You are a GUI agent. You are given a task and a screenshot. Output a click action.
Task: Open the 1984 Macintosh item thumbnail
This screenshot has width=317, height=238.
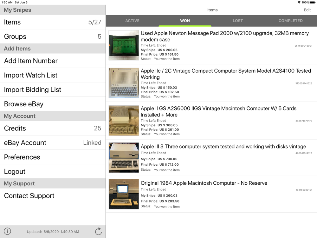124,194
